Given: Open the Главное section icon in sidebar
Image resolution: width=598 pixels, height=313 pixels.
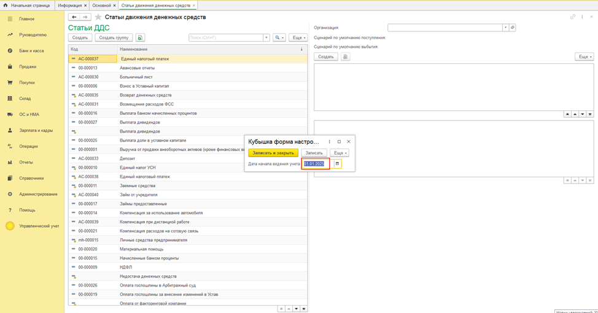Looking at the screenshot, I should [10, 18].
